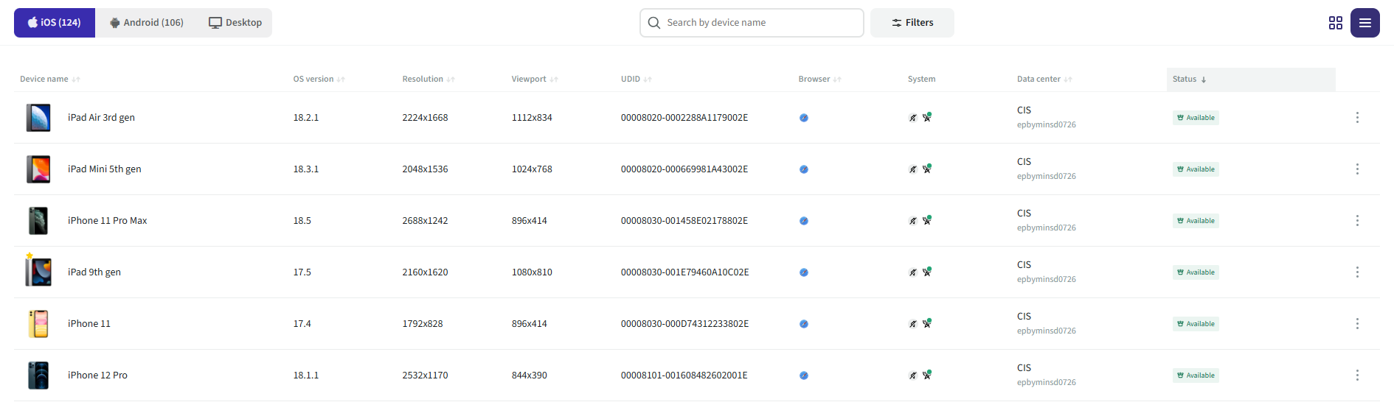Open row actions menu in iPhone 11 row
This screenshot has height=402, width=1394.
pos(1357,324)
